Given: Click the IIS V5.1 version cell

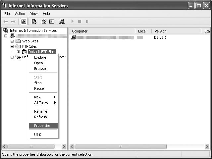Looking at the screenshot, I should tap(160, 37).
